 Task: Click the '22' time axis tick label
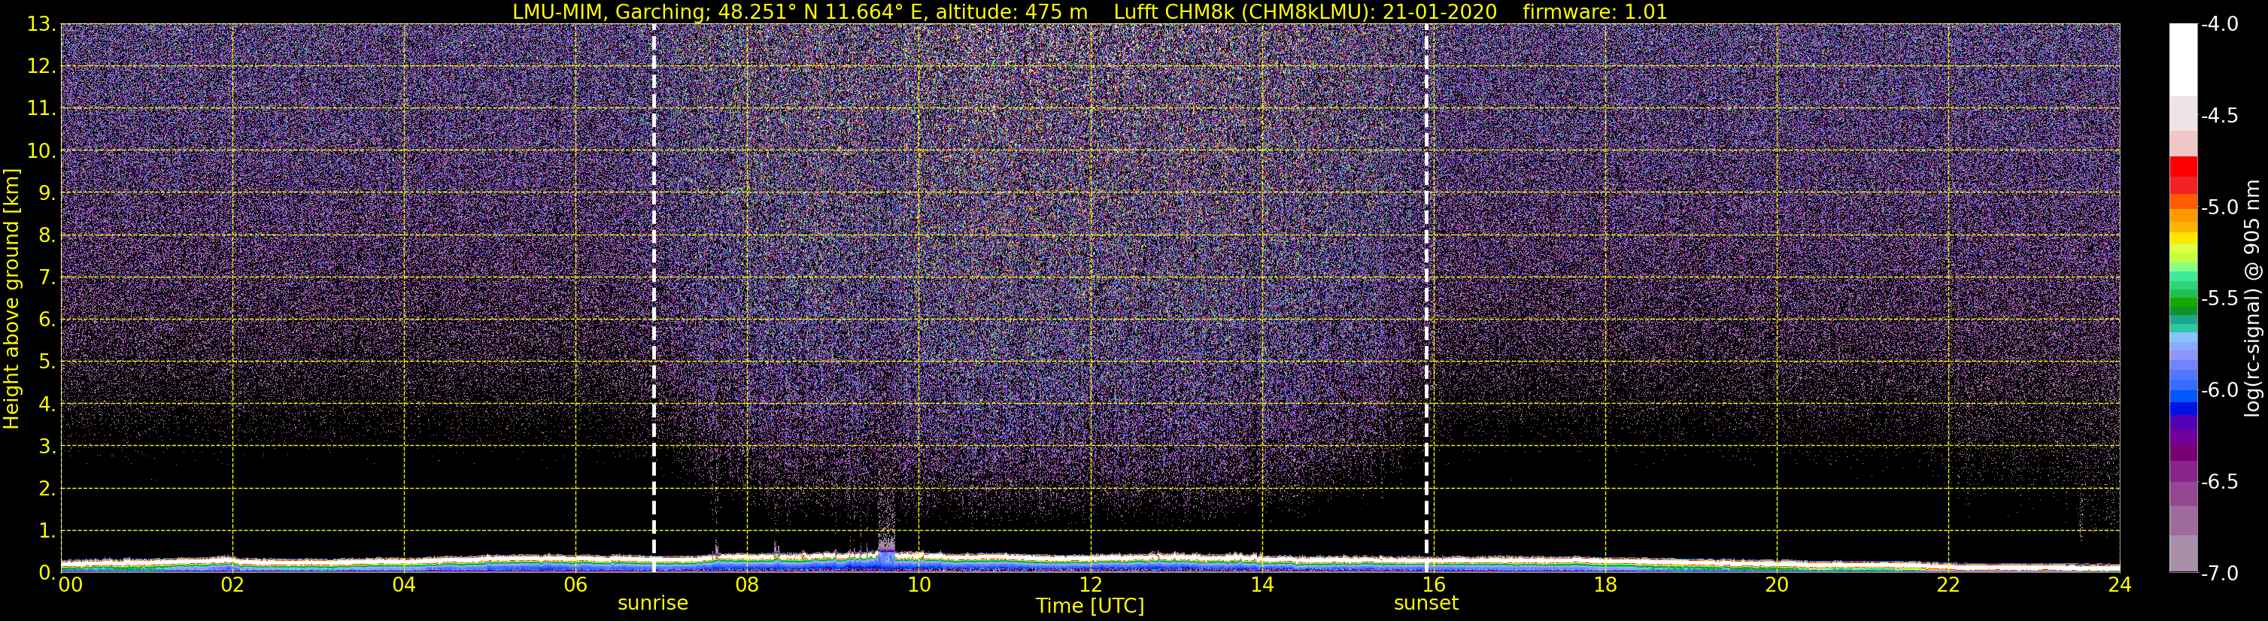click(x=1948, y=585)
